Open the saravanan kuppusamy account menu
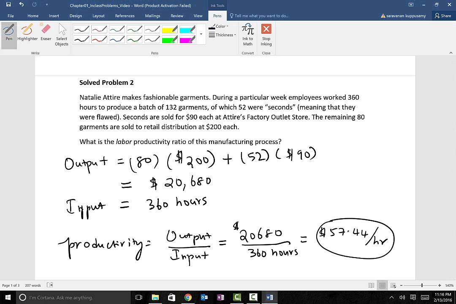Image resolution: width=456 pixels, height=304 pixels. pos(403,16)
